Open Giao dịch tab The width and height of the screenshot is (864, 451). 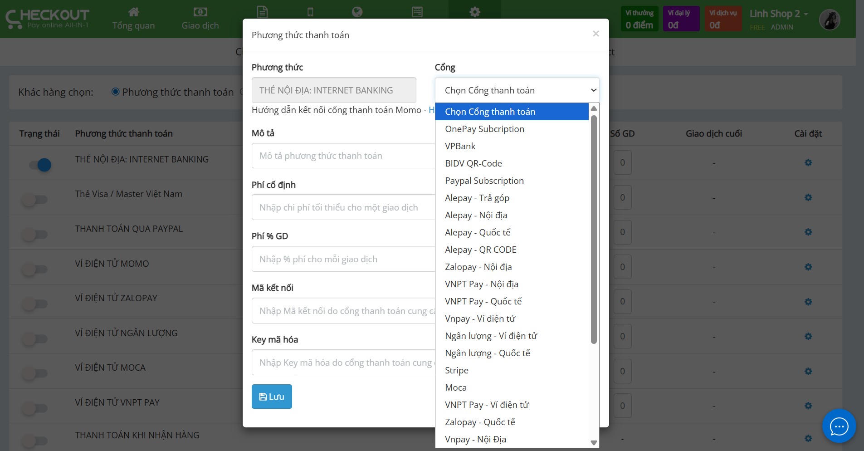pos(200,19)
